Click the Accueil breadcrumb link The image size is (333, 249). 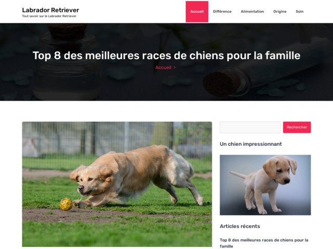click(x=163, y=67)
